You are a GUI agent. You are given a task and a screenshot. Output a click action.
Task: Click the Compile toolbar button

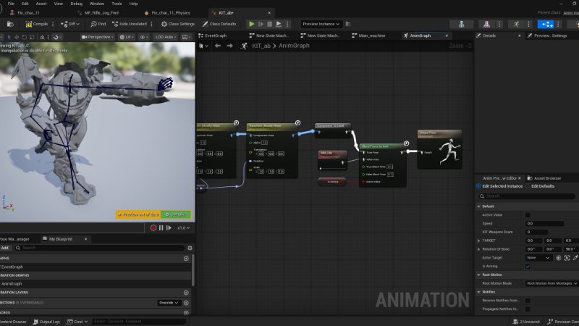36,24
